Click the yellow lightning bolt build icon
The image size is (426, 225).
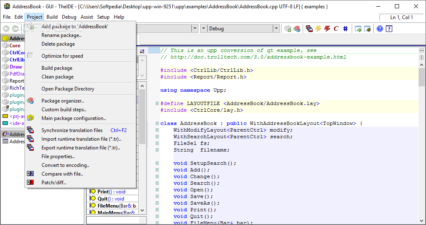pos(318,29)
